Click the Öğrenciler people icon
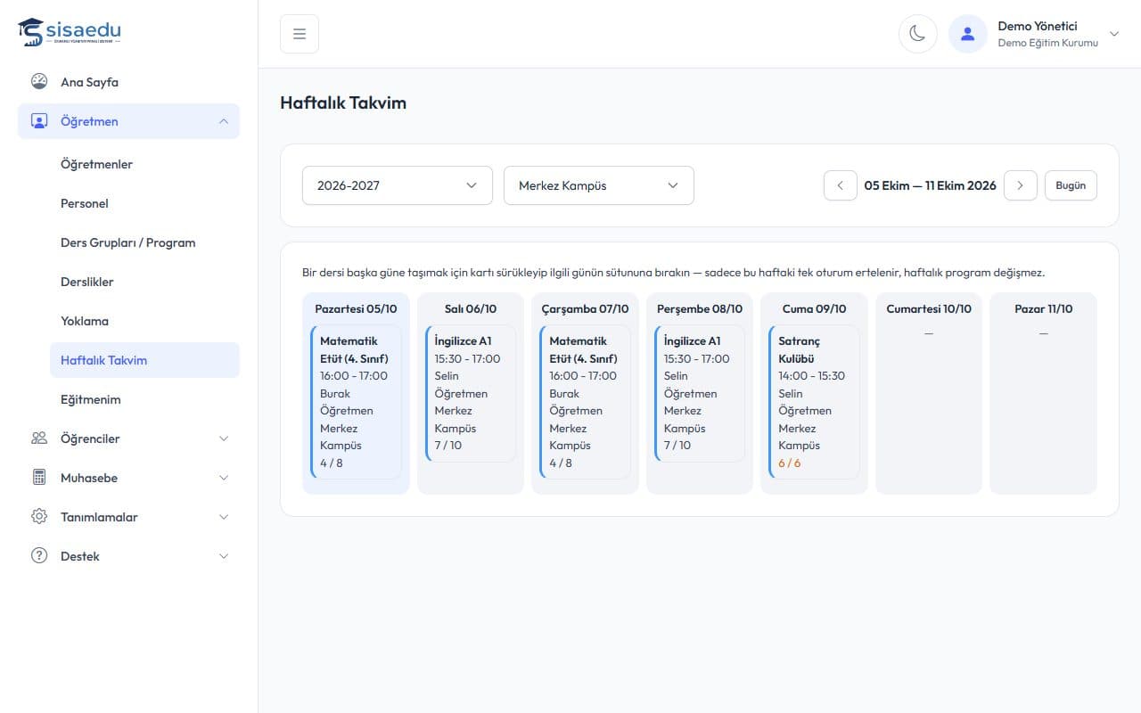Image resolution: width=1141 pixels, height=713 pixels. coord(39,438)
